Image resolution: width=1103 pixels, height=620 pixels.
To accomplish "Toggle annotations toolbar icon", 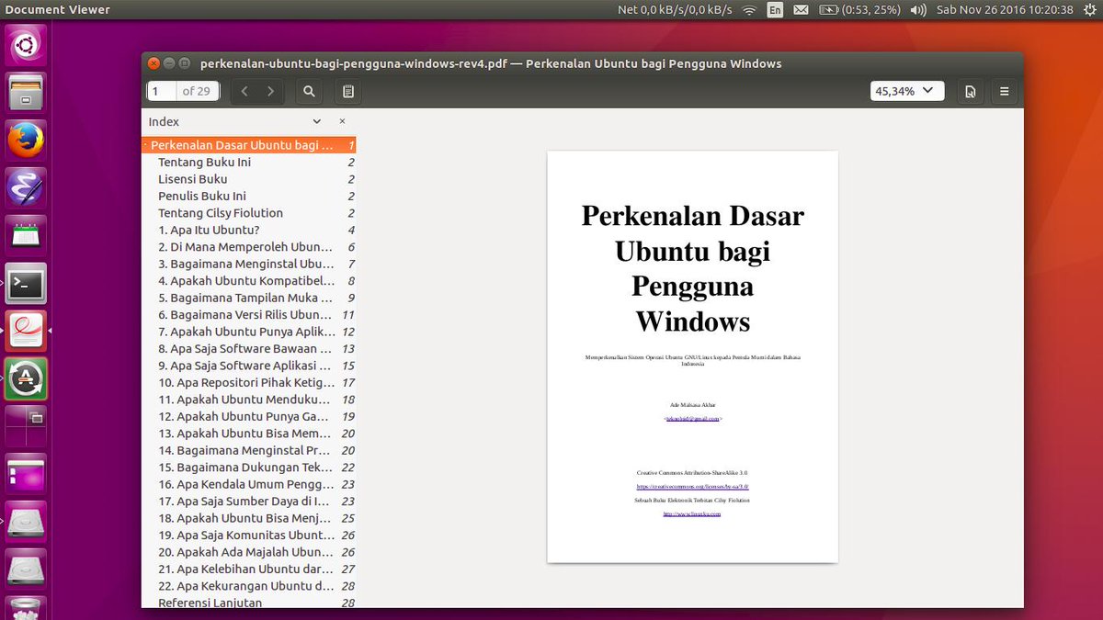I will [347, 91].
